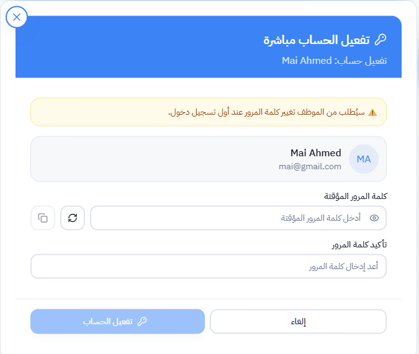Focus the confirm password input field
Image resolution: width=419 pixels, height=354 pixels.
coord(208,267)
